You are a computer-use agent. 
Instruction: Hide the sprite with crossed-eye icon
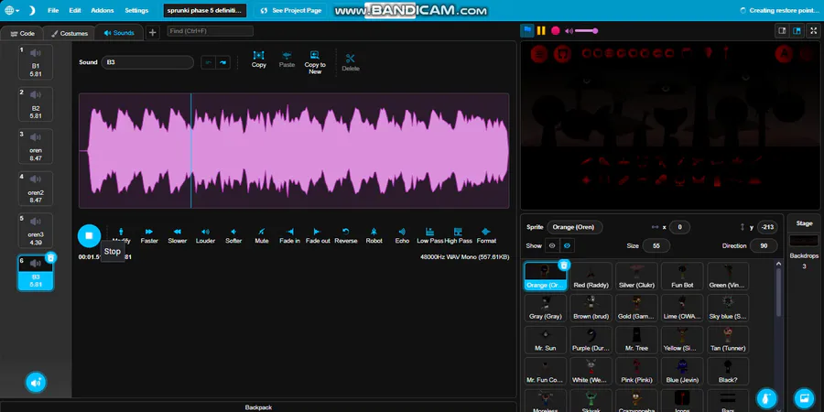click(567, 245)
